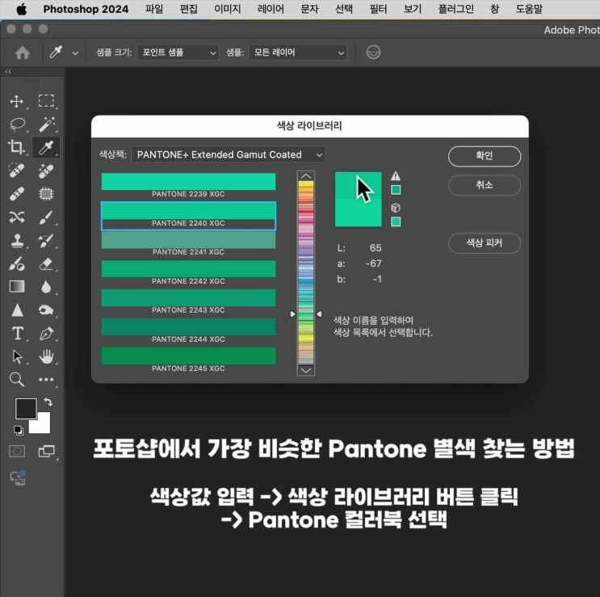Select the Path Selection arrow tool
This screenshot has height=597, width=600.
[17, 357]
